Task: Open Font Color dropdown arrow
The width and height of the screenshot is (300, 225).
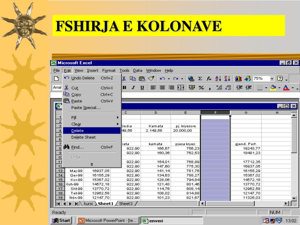Action: click(293, 88)
